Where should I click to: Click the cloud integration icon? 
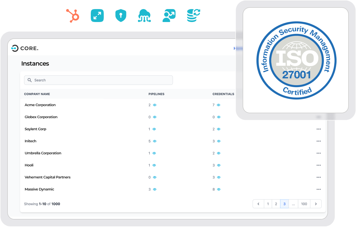click(144, 16)
